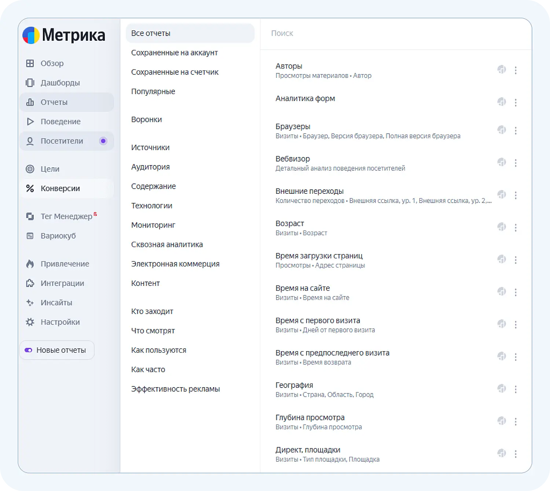550x491 pixels.
Task: Open the three-dot menu for Авторы
Action: point(516,70)
